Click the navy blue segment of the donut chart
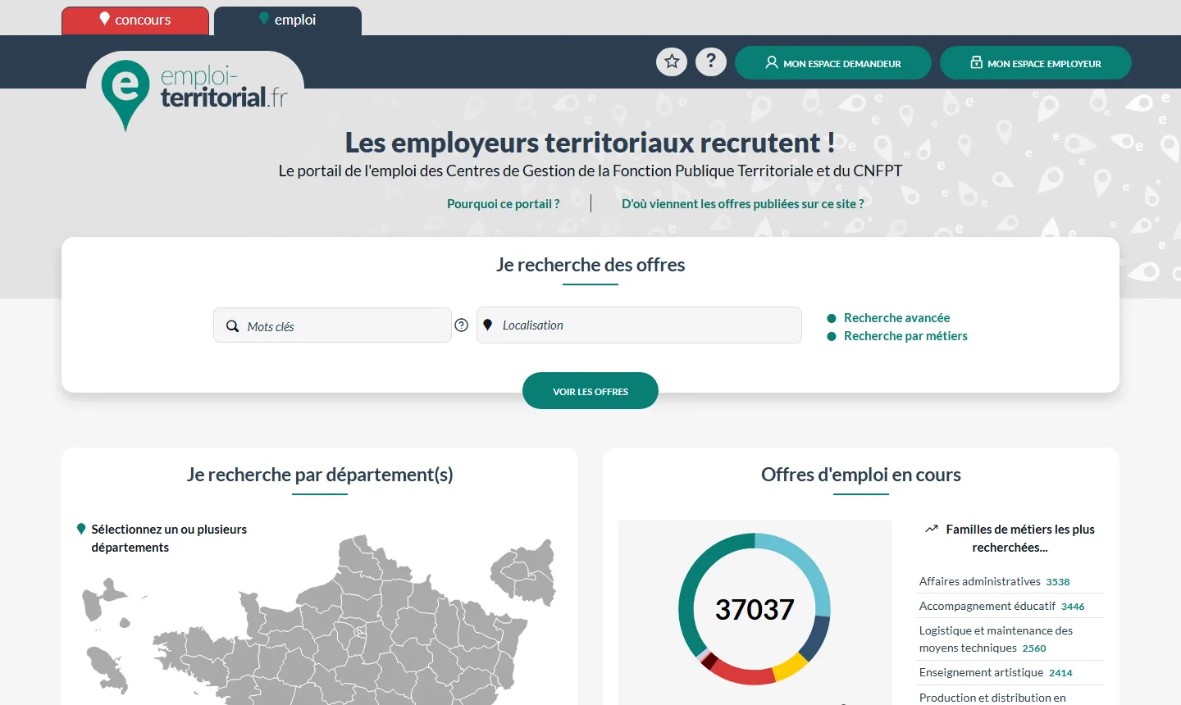Image resolution: width=1181 pixels, height=705 pixels. pyautogui.click(x=817, y=639)
